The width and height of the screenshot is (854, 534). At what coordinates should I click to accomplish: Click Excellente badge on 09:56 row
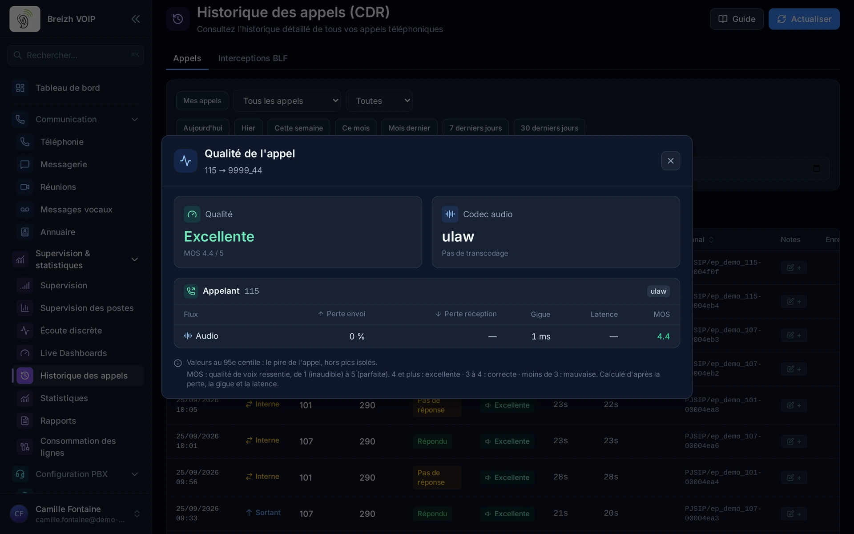(x=507, y=477)
